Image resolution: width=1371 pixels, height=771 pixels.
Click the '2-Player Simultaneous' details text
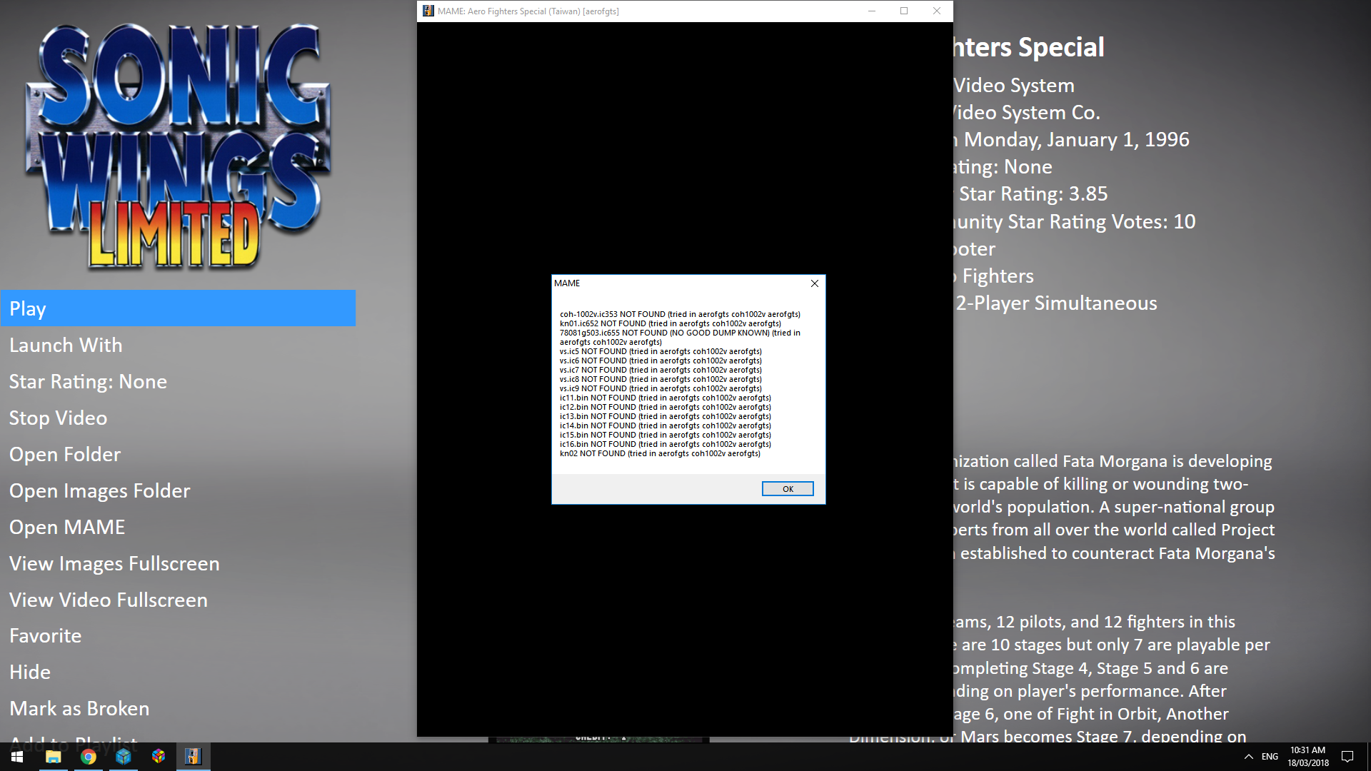pyautogui.click(x=1056, y=303)
